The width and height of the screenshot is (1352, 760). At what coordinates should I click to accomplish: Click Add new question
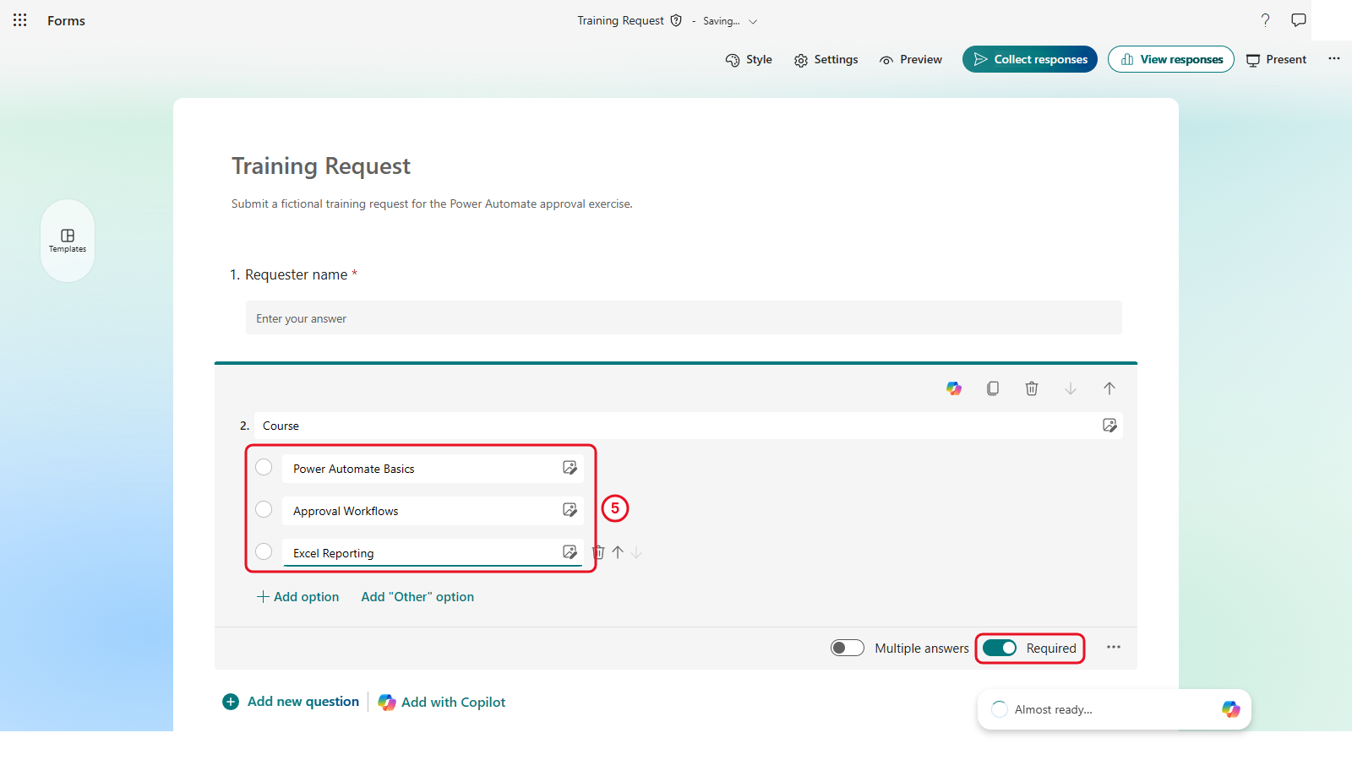coord(291,702)
